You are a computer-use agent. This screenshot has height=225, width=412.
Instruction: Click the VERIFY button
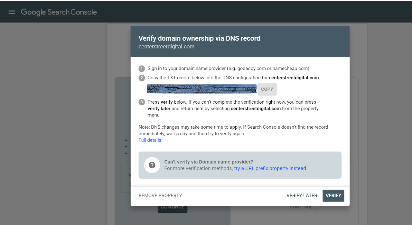coord(333,195)
